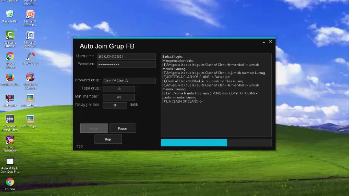Screen dimensions: 349x196
Task: Click the join progress bar
Action: [x=216, y=142]
